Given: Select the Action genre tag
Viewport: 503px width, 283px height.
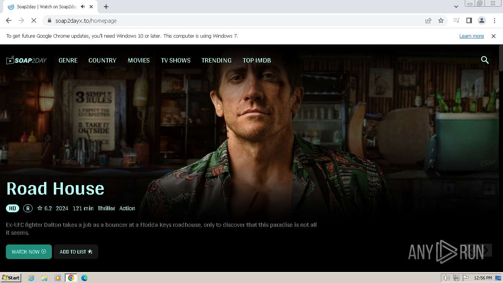Looking at the screenshot, I should (127, 208).
